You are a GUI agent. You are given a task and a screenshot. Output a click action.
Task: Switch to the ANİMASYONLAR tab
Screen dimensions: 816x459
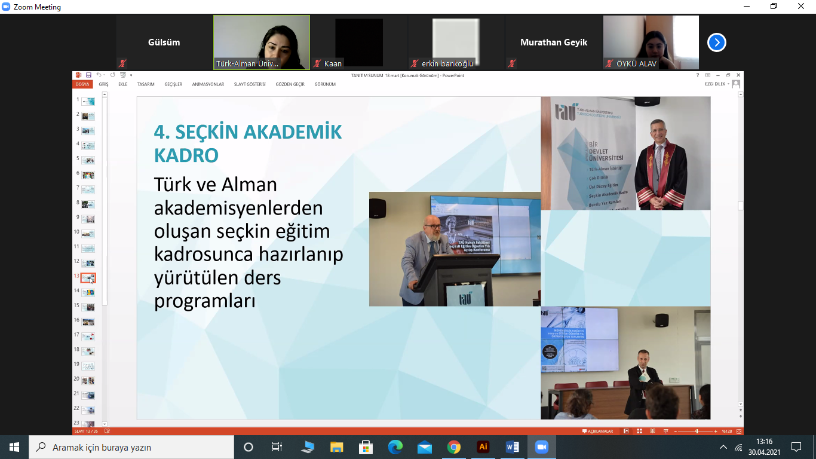tap(208, 84)
